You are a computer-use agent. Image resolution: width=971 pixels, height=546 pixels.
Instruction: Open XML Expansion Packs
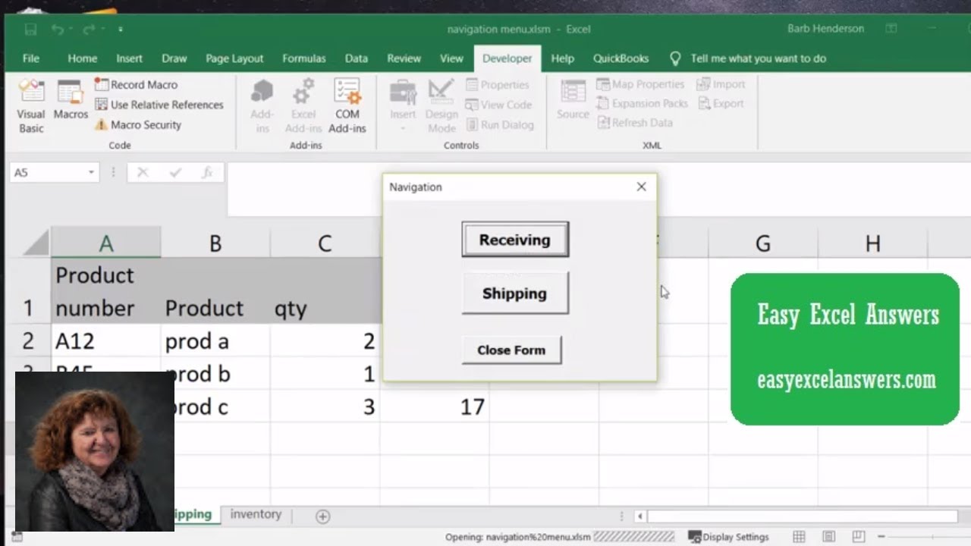tap(642, 103)
